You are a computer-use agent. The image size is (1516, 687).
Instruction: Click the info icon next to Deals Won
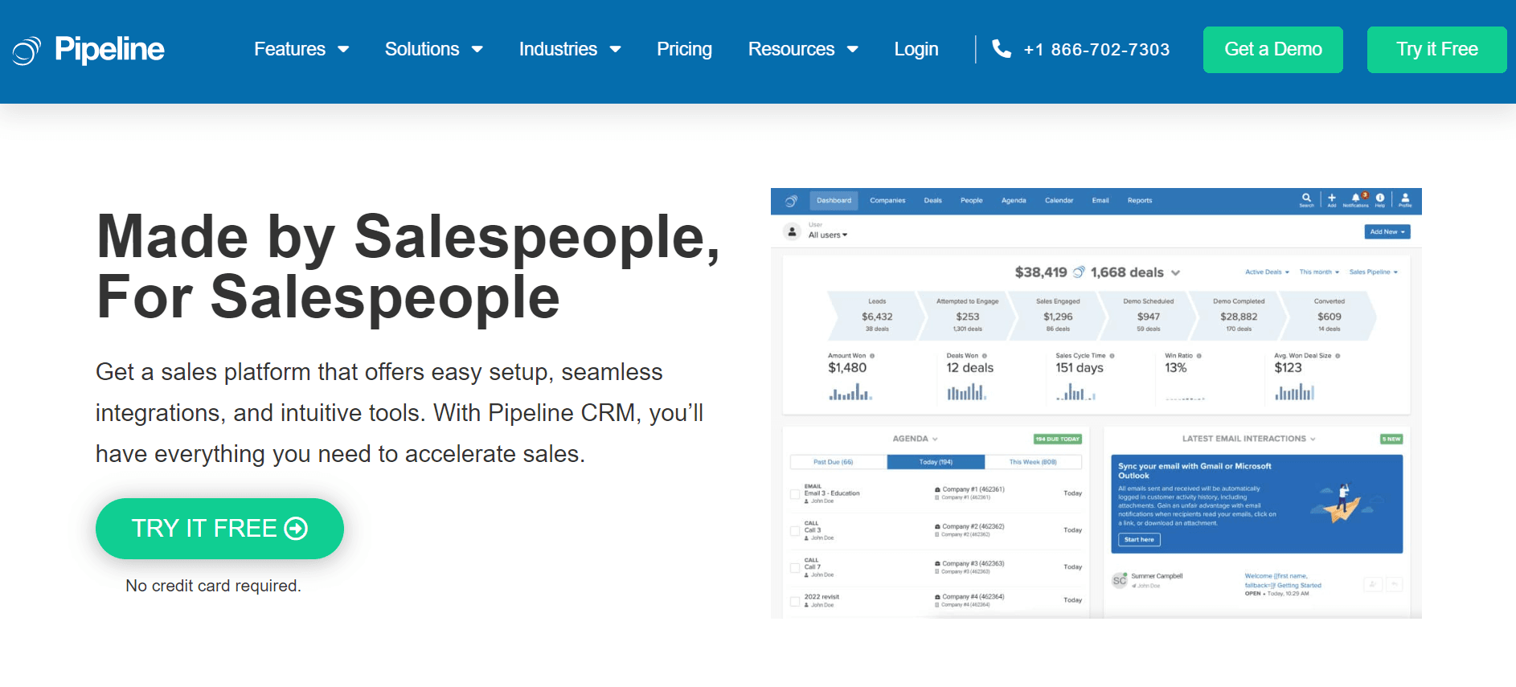[x=985, y=356]
